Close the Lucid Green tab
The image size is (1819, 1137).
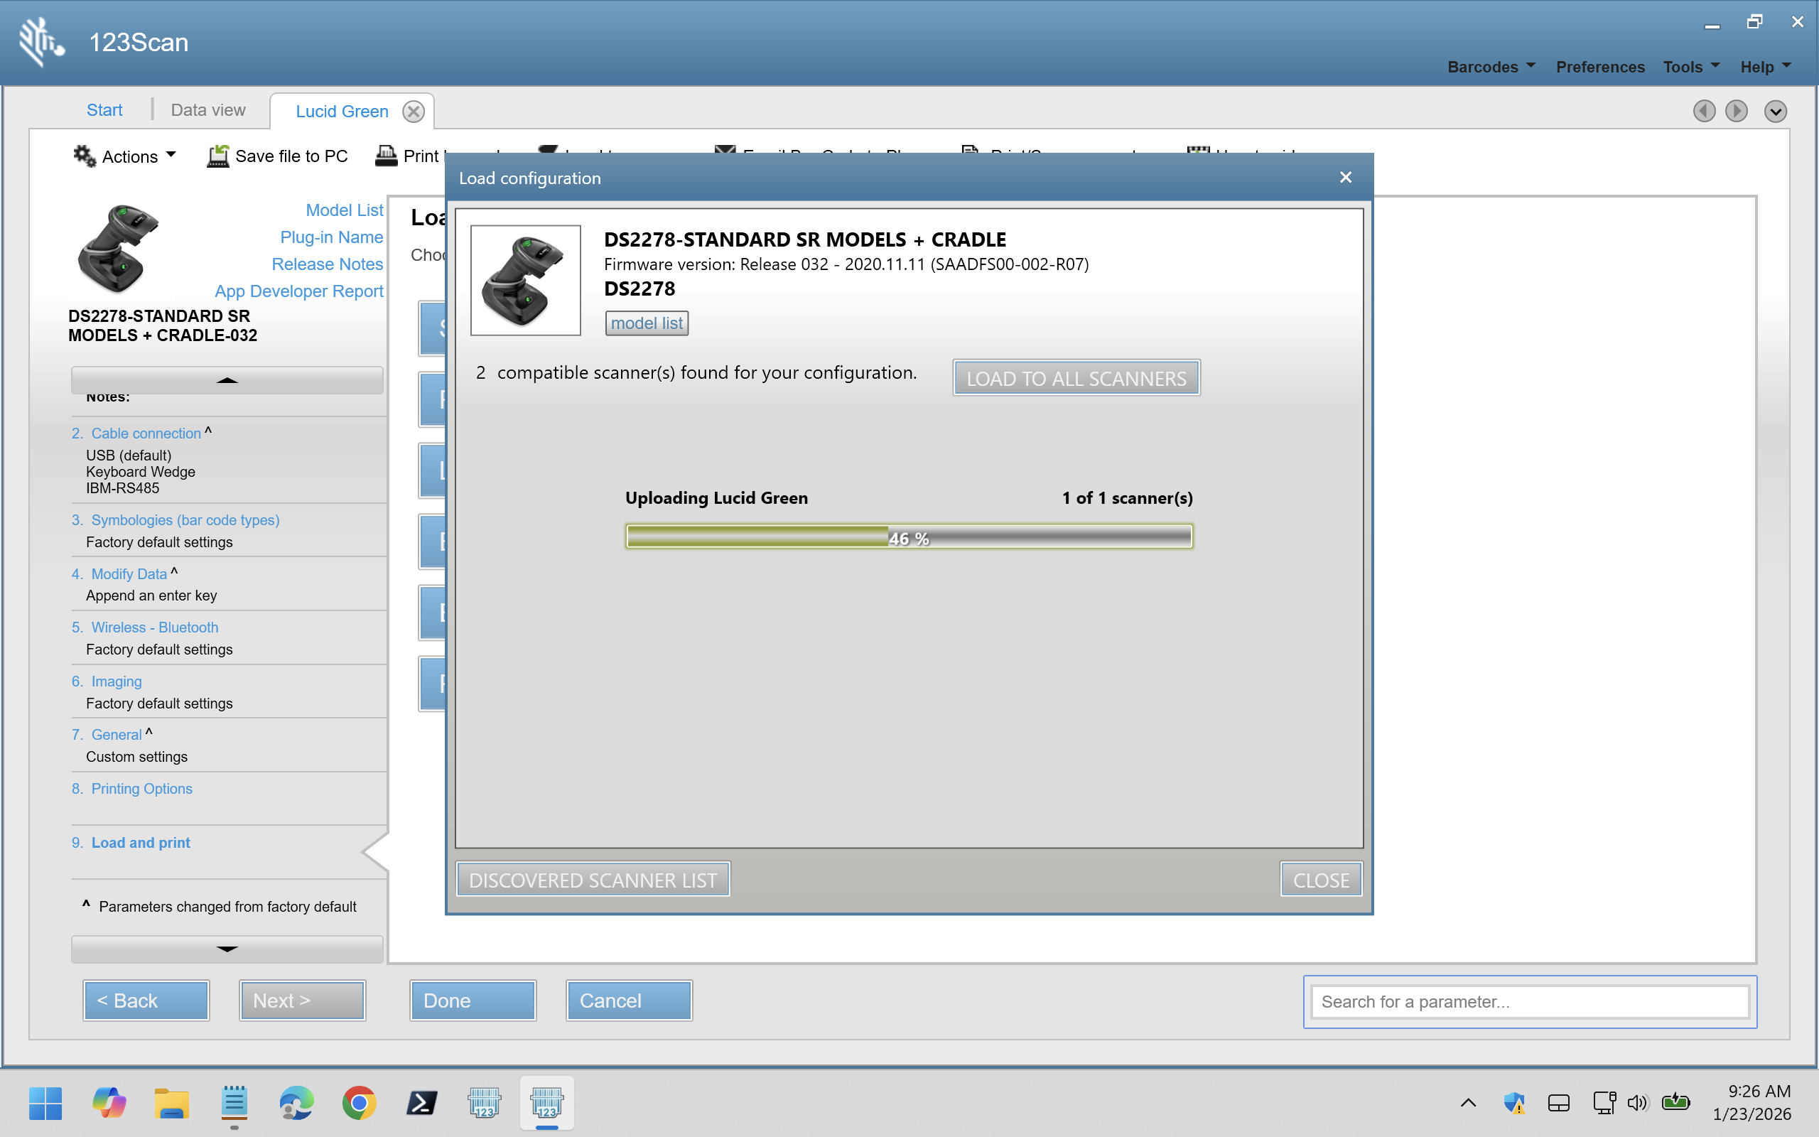[414, 112]
